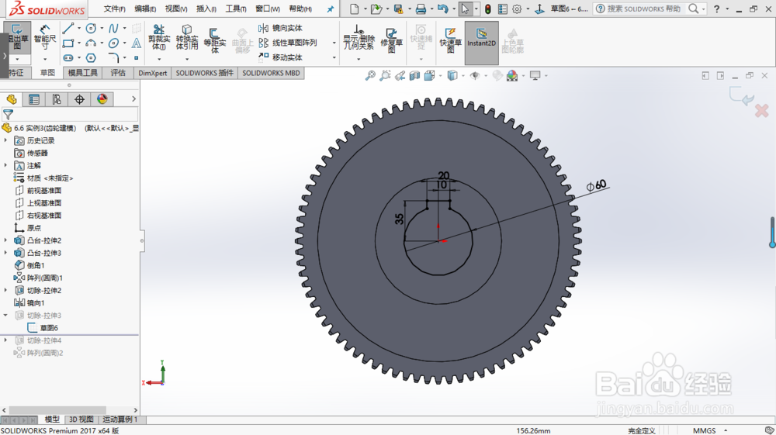
Task: Open the ConfigurationManager tab icon
Action: coord(57,99)
